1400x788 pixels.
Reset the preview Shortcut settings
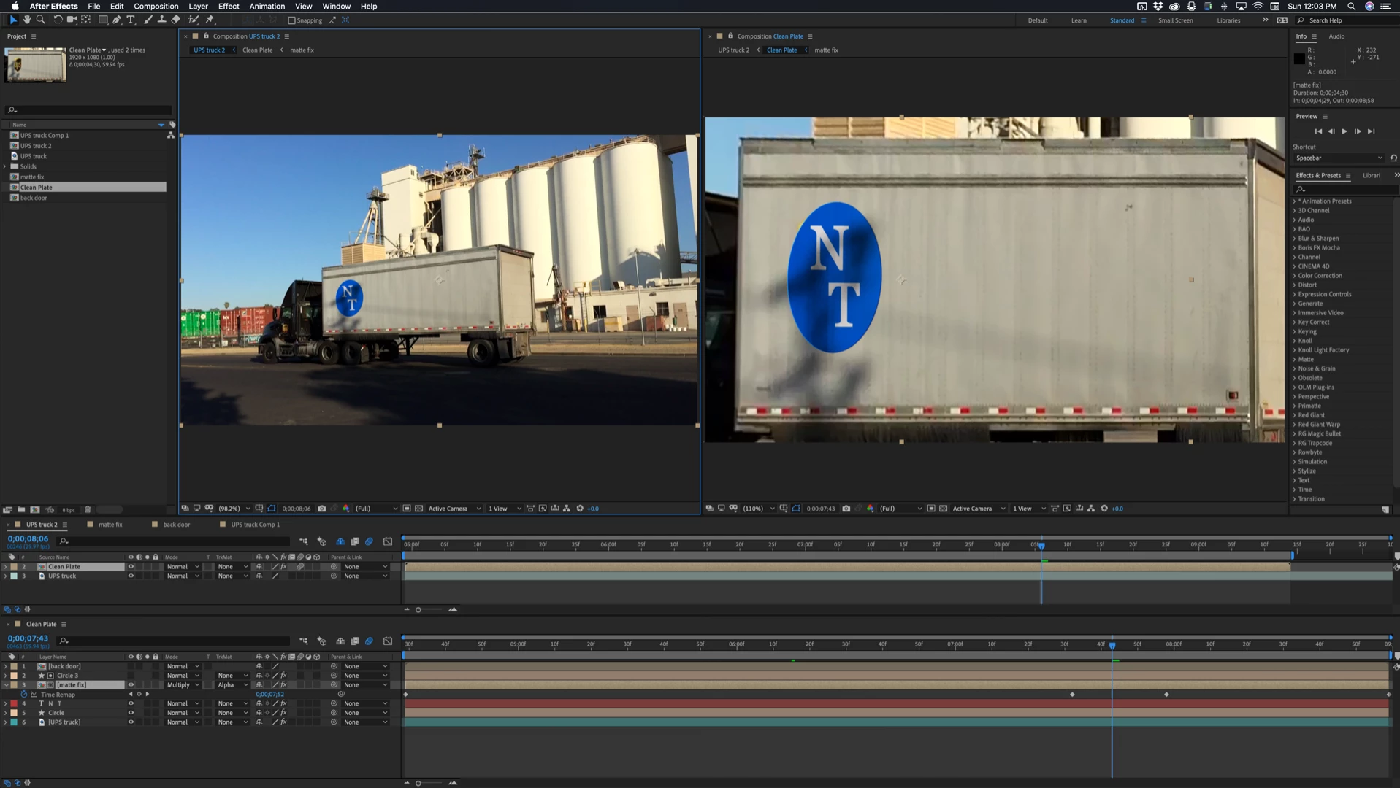pyautogui.click(x=1393, y=158)
